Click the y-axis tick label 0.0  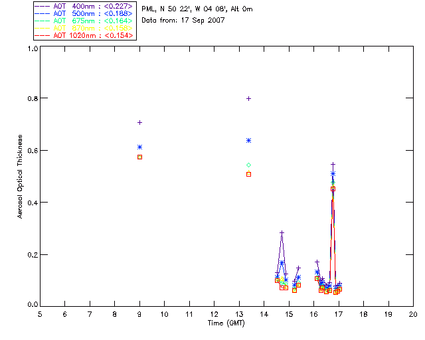(33, 305)
